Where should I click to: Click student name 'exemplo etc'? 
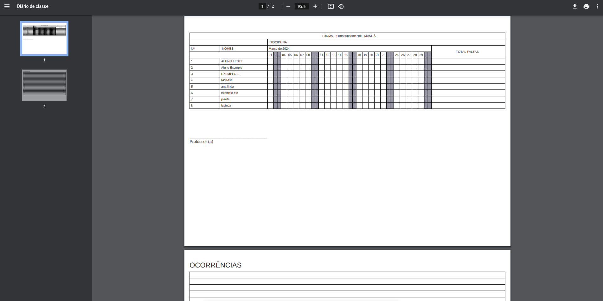click(x=229, y=93)
